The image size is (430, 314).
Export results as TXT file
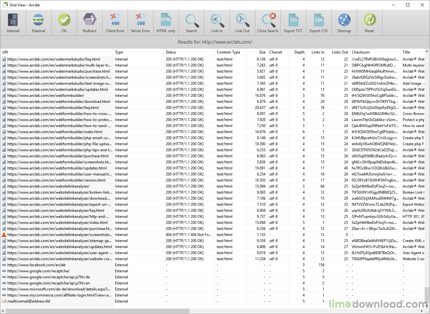point(293,22)
